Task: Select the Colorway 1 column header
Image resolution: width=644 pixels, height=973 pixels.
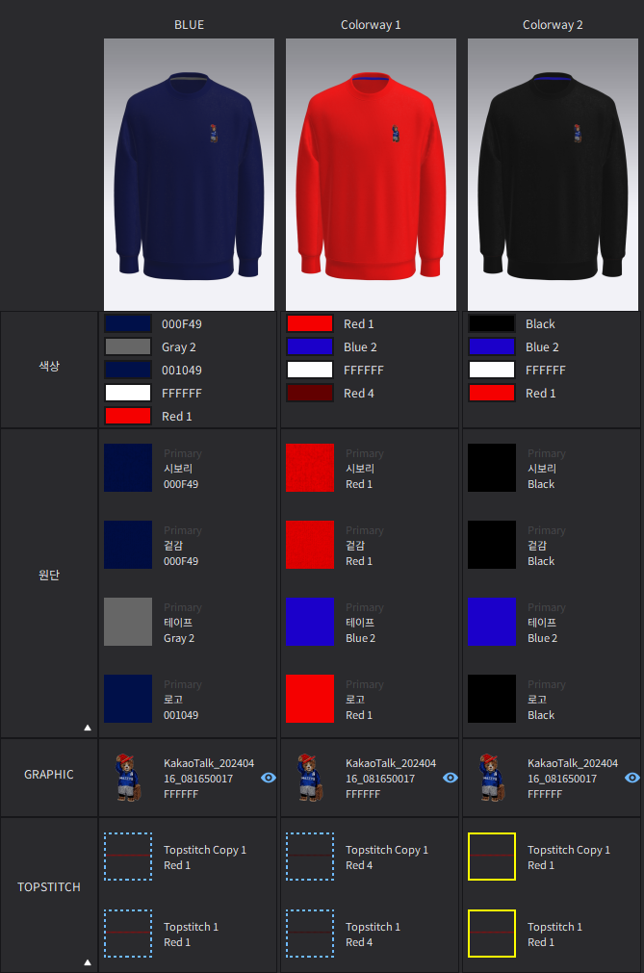Action: click(x=371, y=25)
